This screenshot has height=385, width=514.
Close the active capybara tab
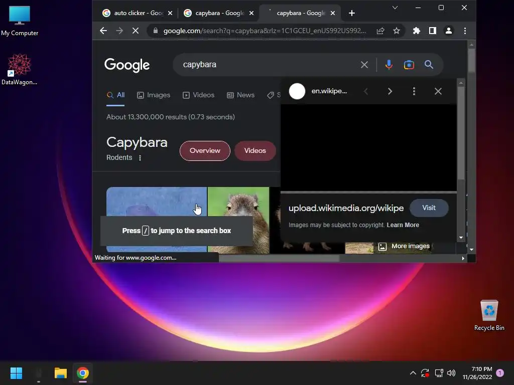pyautogui.click(x=333, y=13)
